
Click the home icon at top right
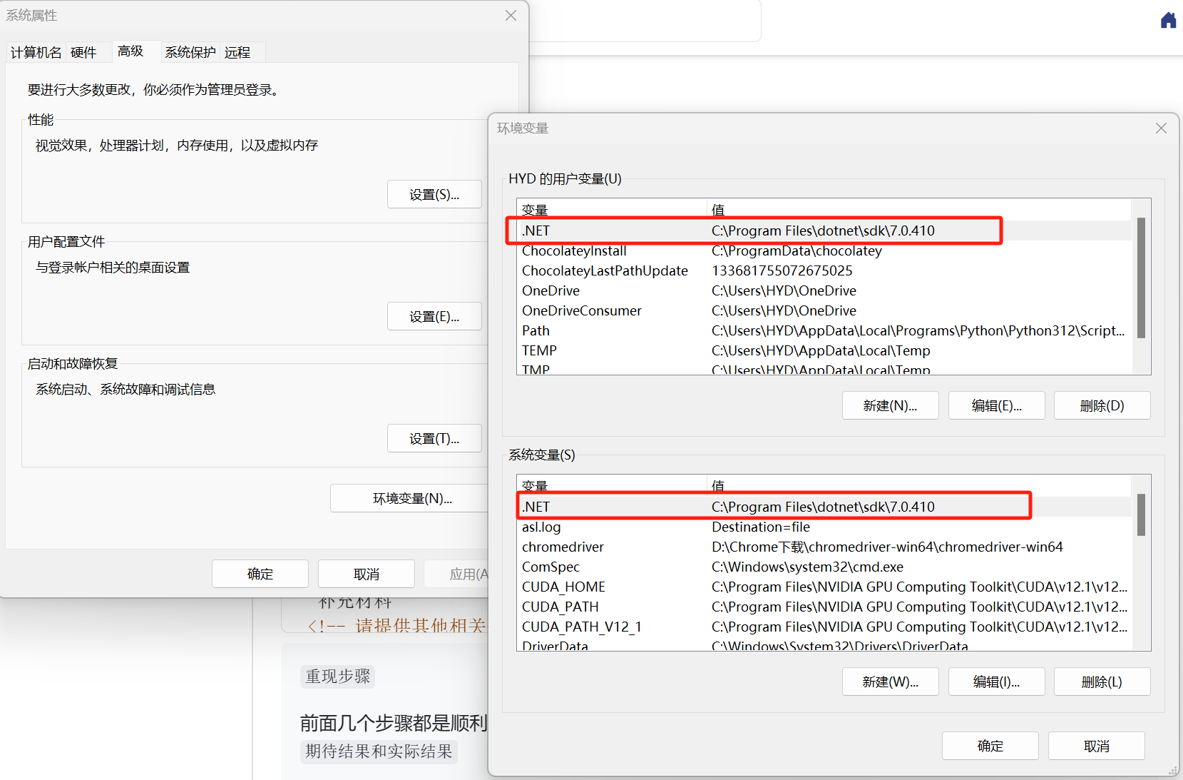1167,20
